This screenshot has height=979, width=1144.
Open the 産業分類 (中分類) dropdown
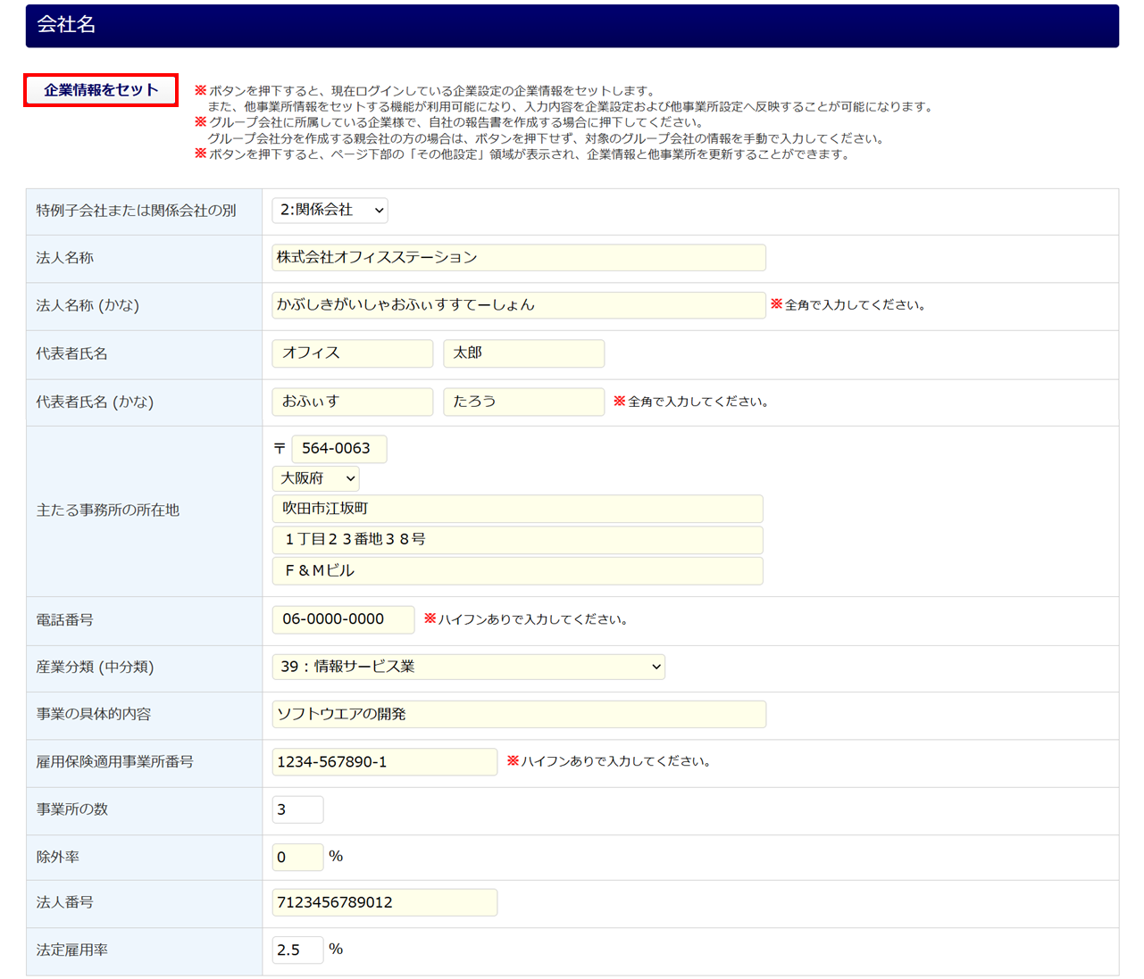tap(469, 667)
